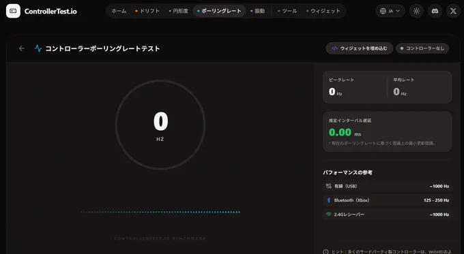
Task: Click the コントローラーなし status button
Action: (x=422, y=48)
